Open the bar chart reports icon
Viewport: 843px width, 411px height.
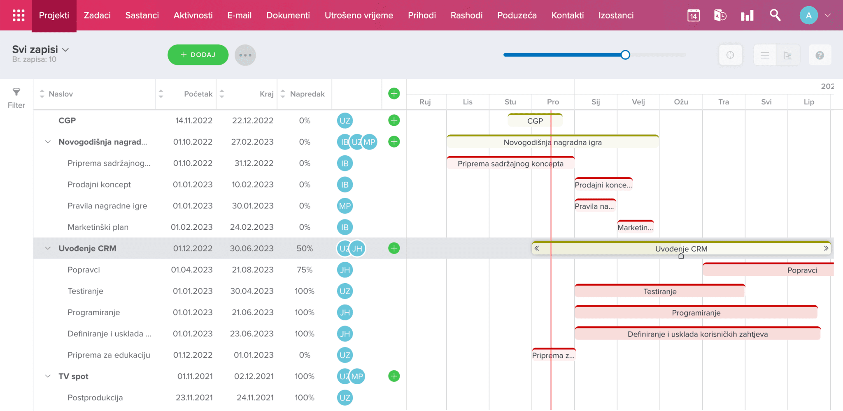click(x=747, y=16)
